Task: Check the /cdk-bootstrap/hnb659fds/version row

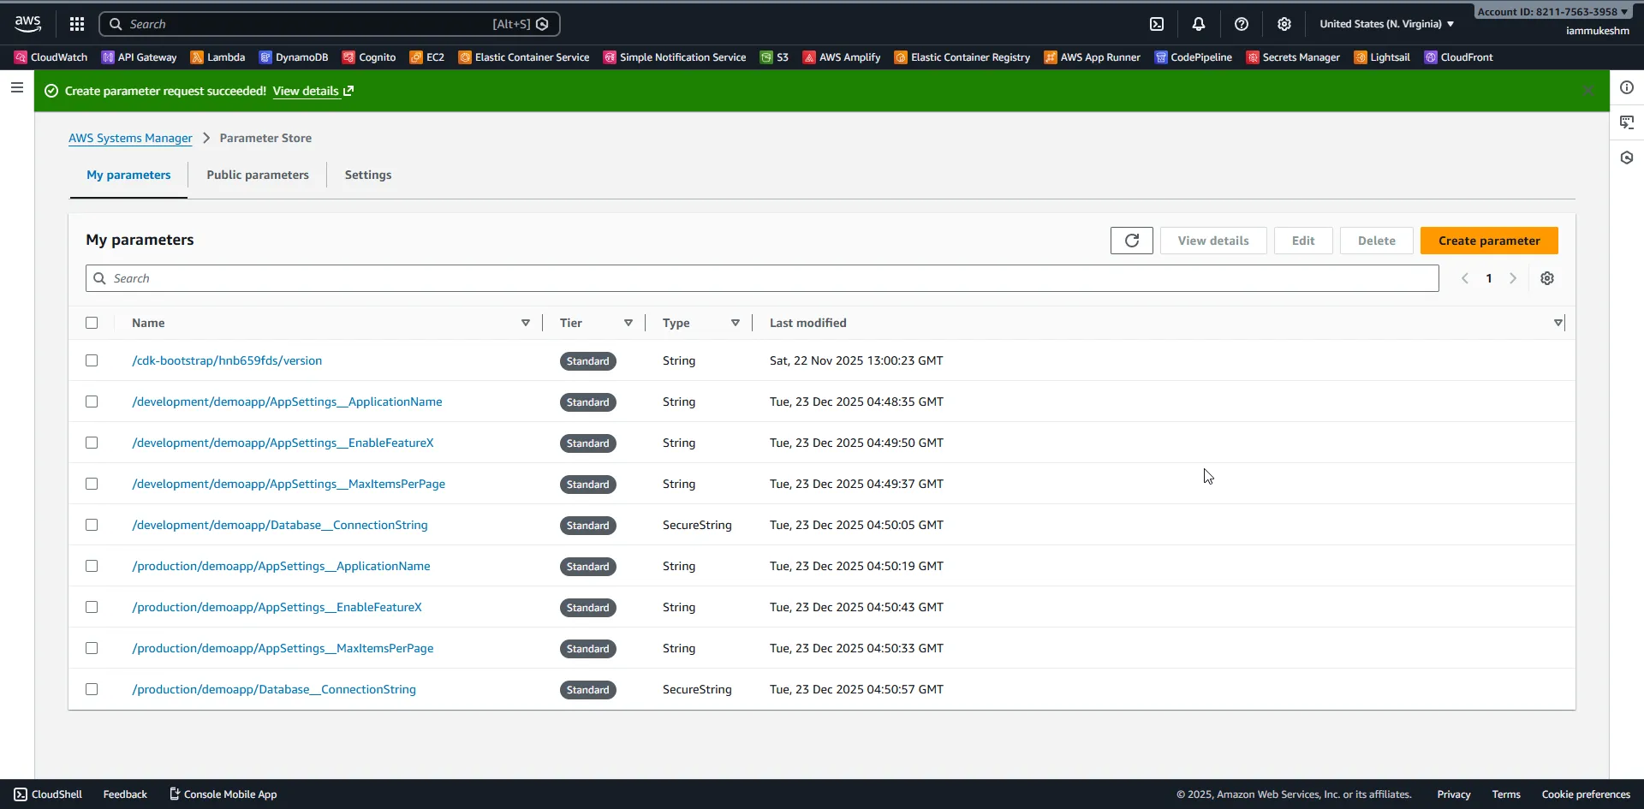Action: point(92,360)
